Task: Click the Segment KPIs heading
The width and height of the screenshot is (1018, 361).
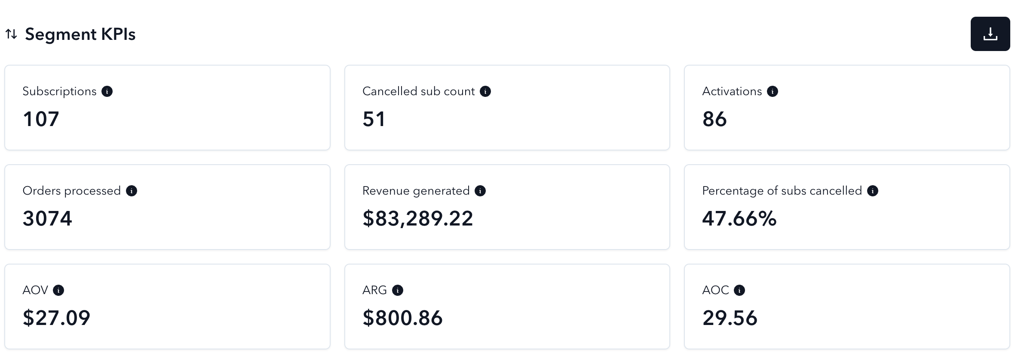Action: 80,34
